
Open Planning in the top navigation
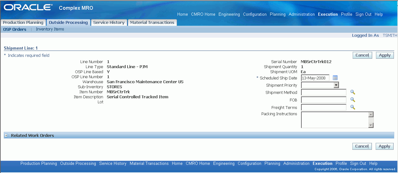click(x=278, y=14)
